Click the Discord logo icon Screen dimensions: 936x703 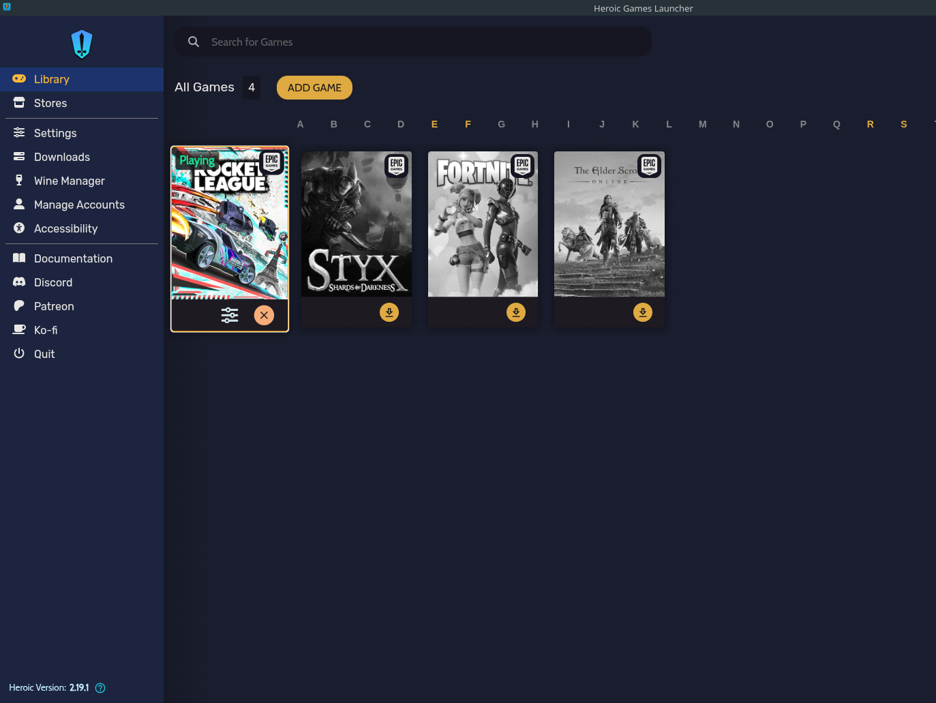point(19,282)
